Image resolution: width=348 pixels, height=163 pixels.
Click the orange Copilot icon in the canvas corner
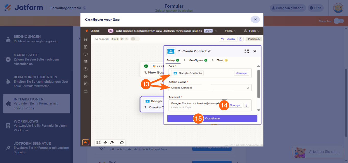[86, 142]
